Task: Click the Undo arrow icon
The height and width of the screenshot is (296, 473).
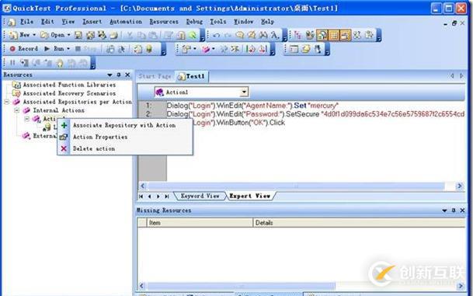Action: (x=216, y=35)
